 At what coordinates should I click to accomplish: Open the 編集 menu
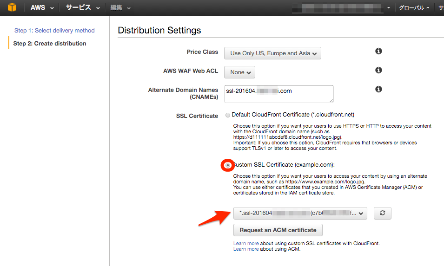[x=120, y=8]
